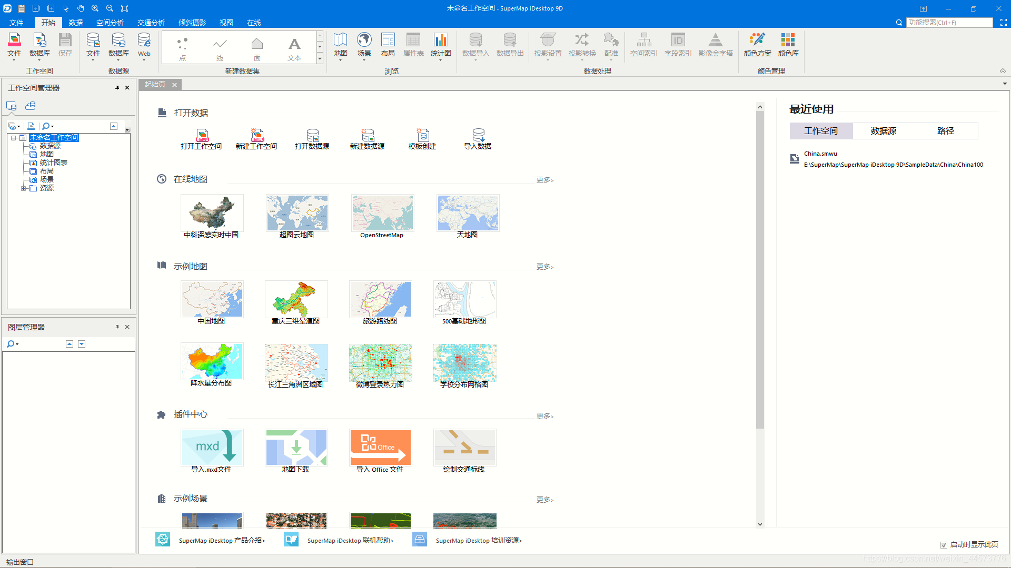The image size is (1011, 568).
Task: Click the move-down arrow in layer manager
Action: 82,344
